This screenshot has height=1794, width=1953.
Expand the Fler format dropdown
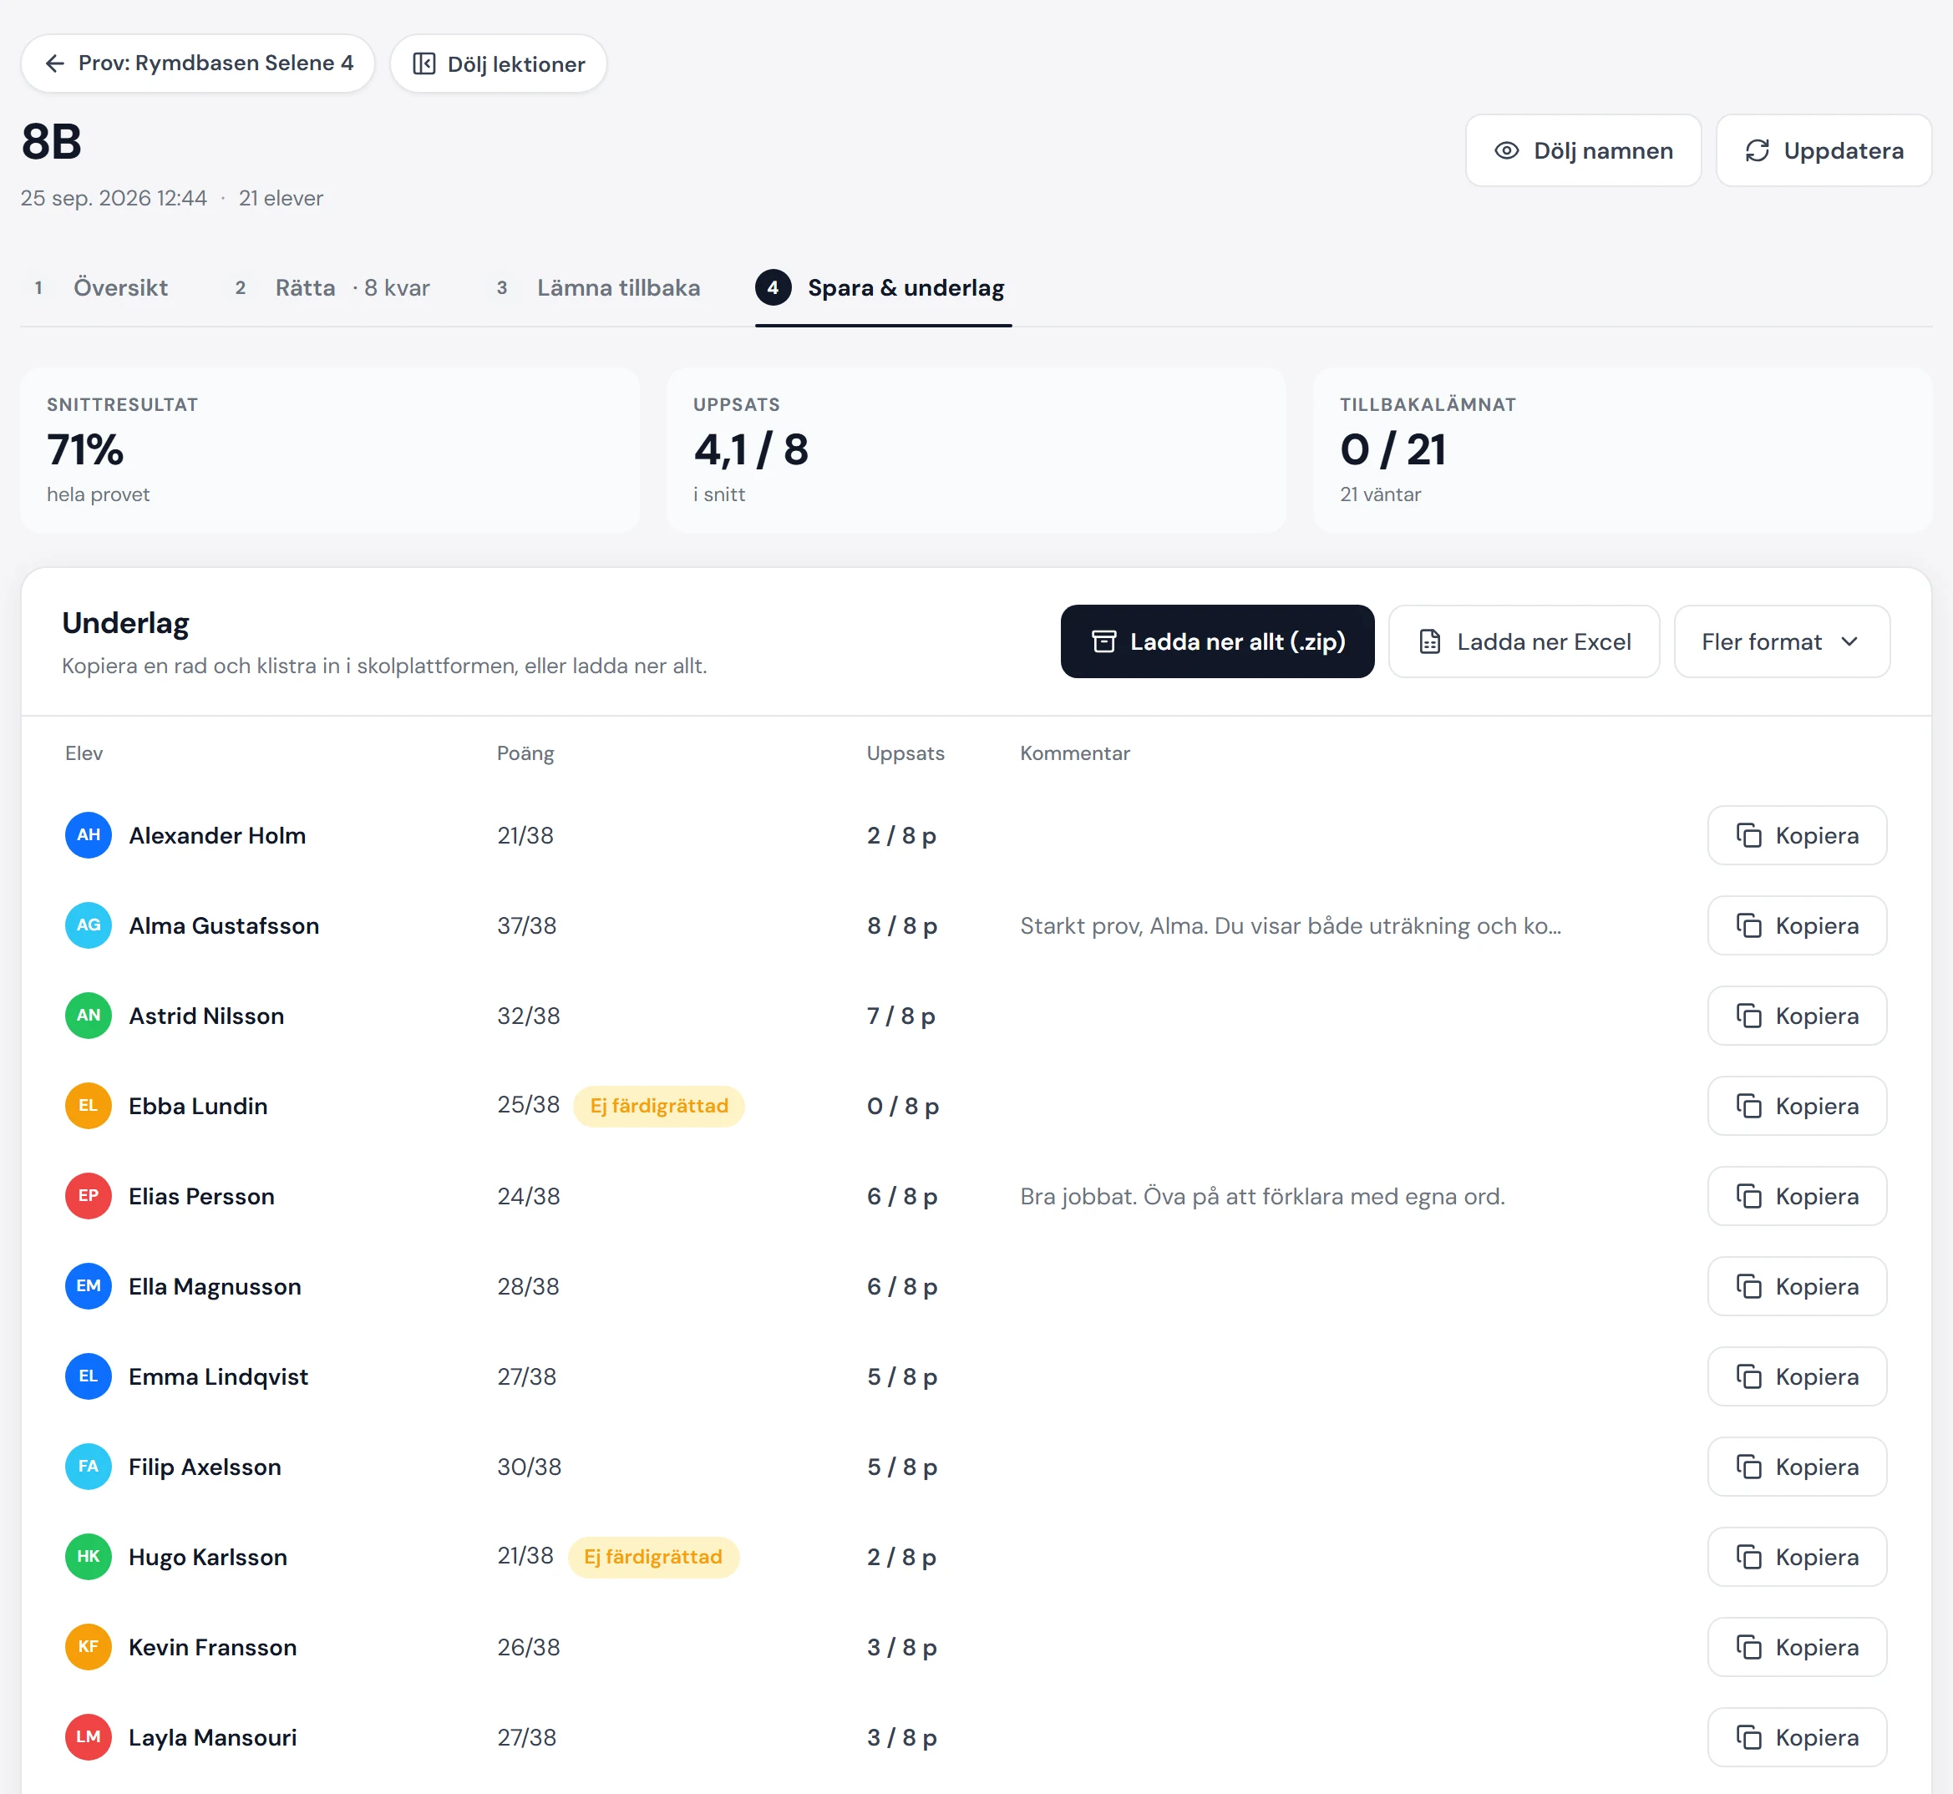[x=1782, y=641]
